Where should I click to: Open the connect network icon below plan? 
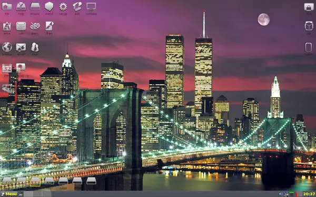7,88
